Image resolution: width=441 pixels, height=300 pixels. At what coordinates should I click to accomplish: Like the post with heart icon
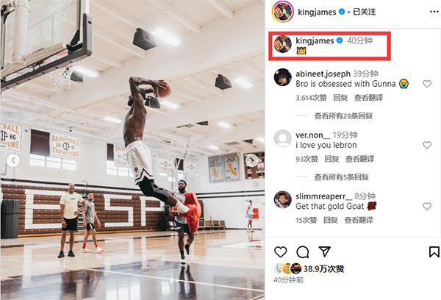coord(281,252)
